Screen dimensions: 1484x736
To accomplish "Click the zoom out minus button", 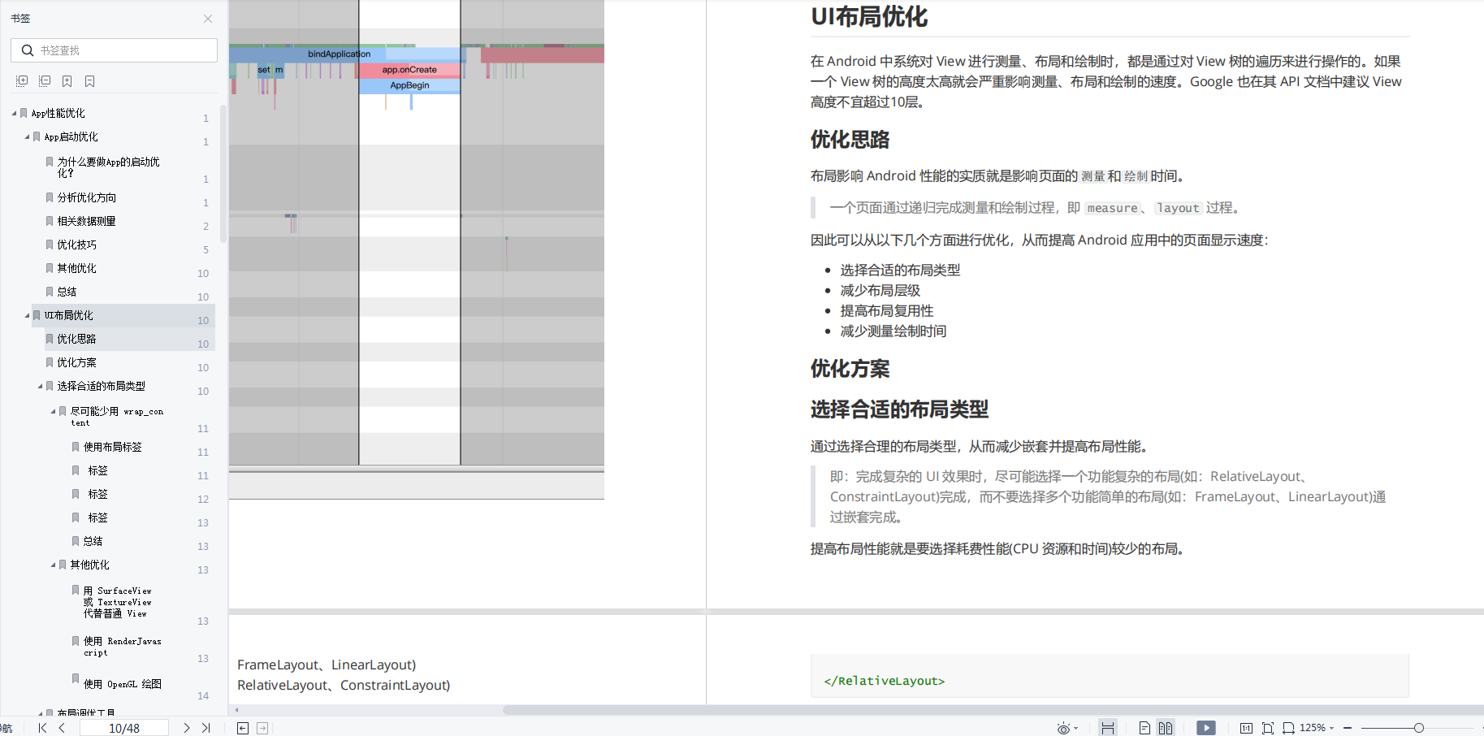I will 1348,728.
